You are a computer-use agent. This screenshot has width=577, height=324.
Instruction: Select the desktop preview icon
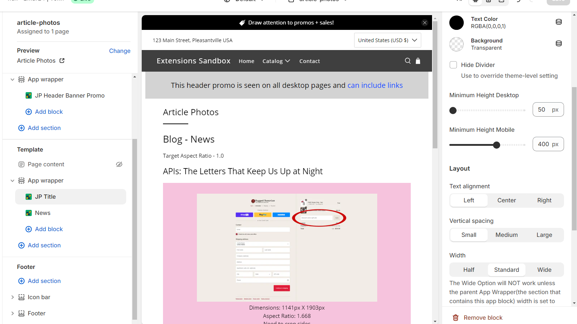475,2
